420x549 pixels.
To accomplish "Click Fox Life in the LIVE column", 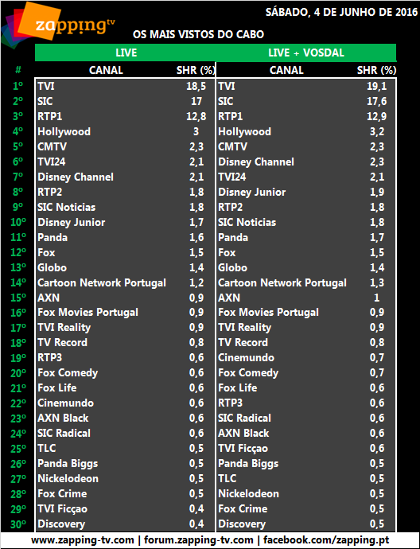I will click(x=57, y=388).
